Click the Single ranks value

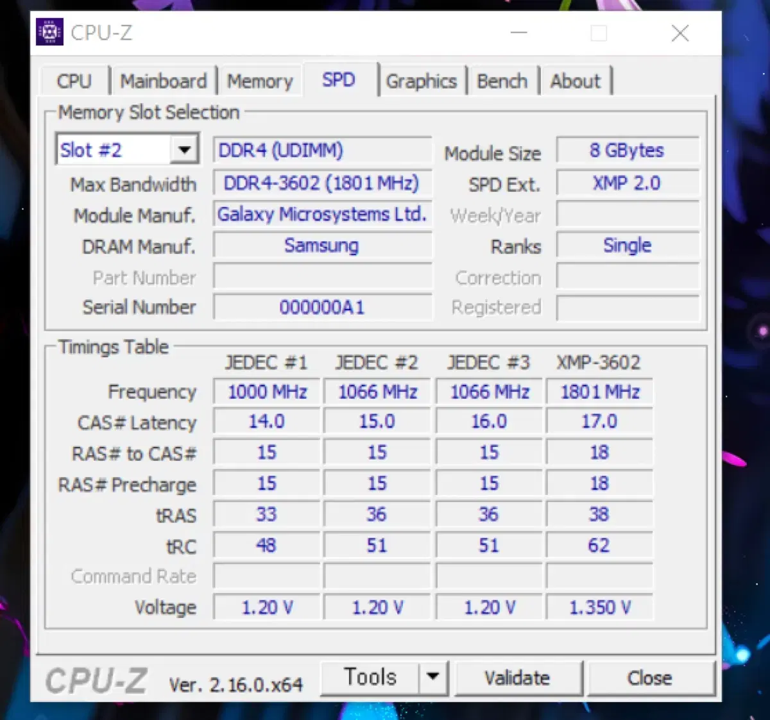click(x=628, y=246)
